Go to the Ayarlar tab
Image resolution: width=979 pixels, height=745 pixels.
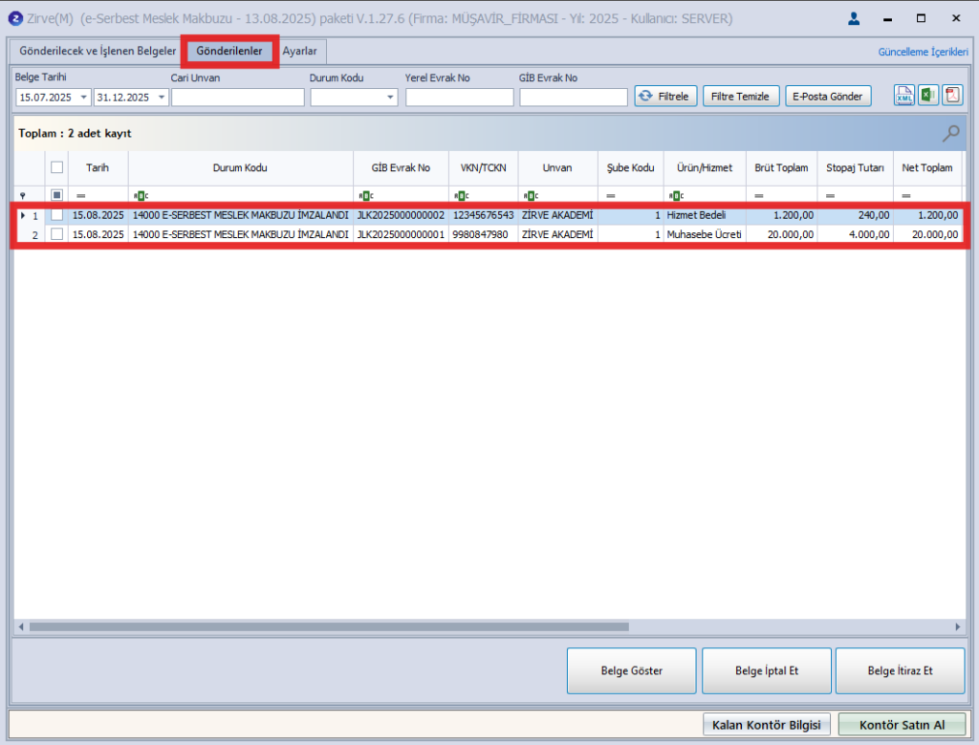(299, 51)
